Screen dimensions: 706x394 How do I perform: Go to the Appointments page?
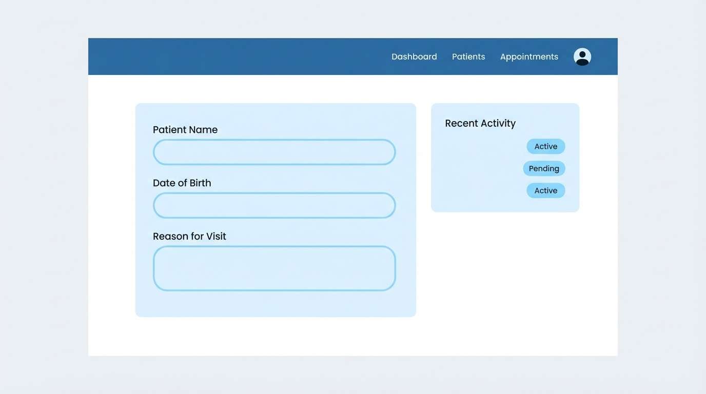tap(529, 56)
